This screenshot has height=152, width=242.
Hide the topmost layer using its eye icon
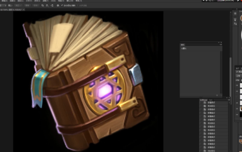(236, 86)
